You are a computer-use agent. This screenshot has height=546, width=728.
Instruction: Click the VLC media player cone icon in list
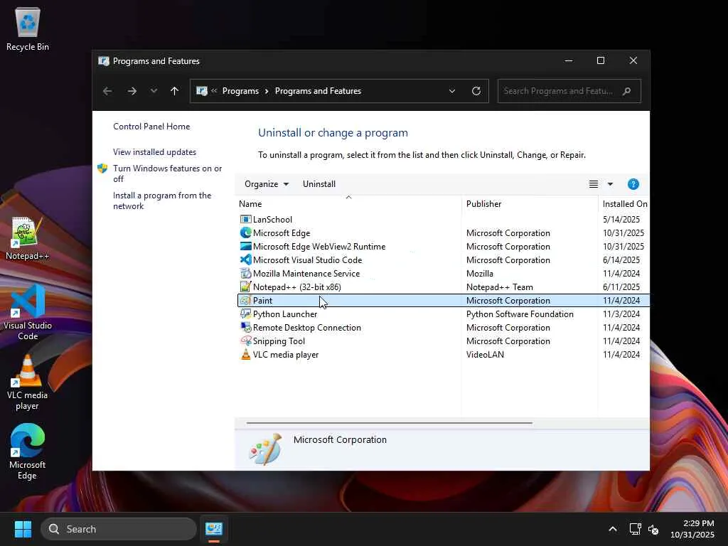click(x=245, y=354)
